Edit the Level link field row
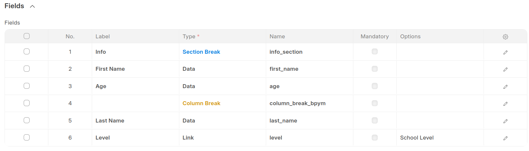The height and width of the screenshot is (151, 529). 505,138
